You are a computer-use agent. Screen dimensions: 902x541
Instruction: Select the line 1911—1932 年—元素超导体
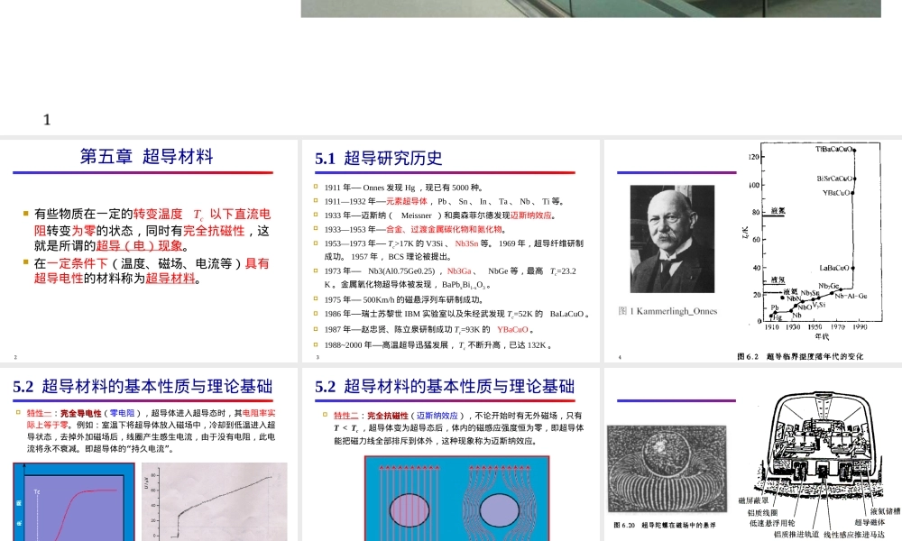(445, 201)
